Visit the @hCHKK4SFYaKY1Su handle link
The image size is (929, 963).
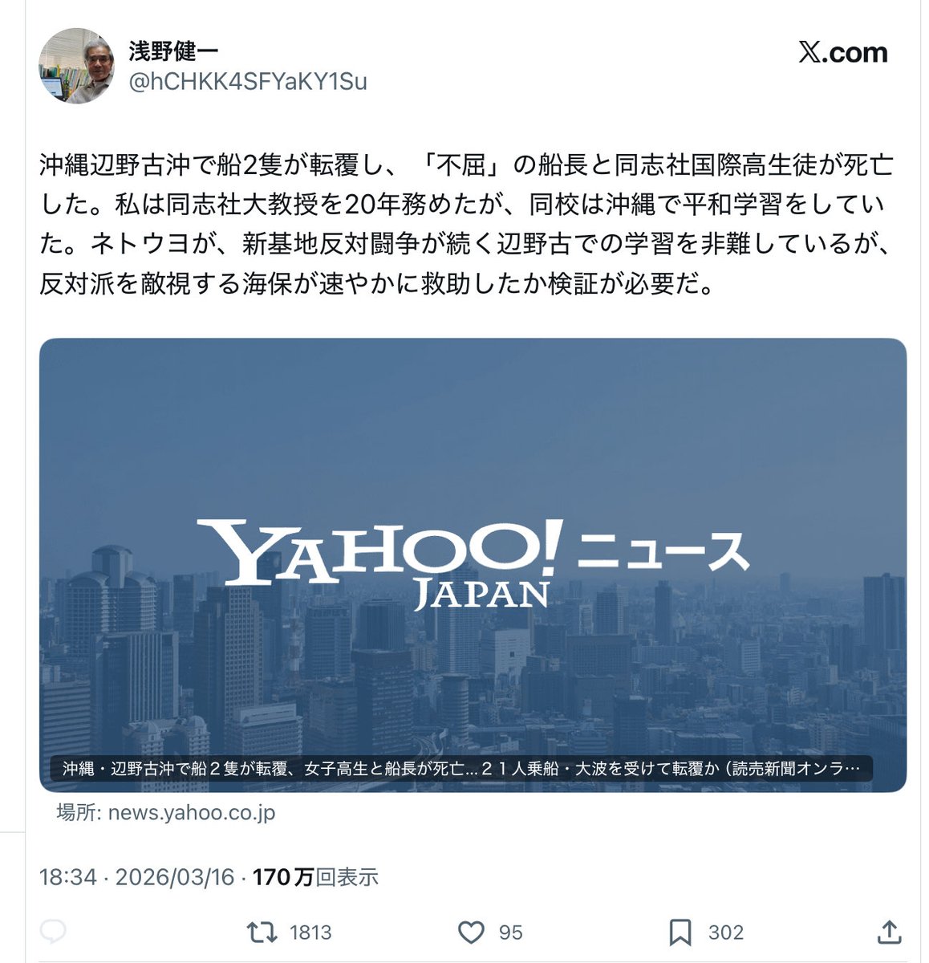[x=248, y=81]
